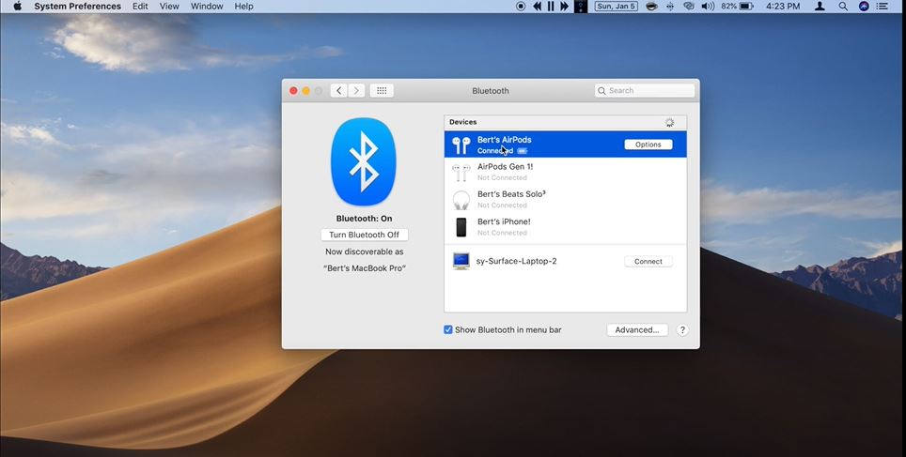This screenshot has height=457, width=906.
Task: Select Bert's AirPods device row
Action: 565,145
